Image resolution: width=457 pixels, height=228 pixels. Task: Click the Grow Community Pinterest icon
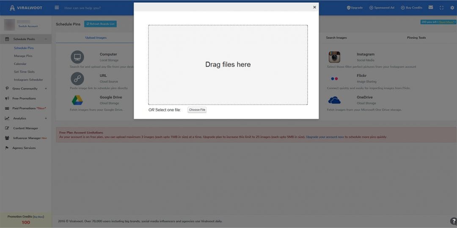pos(7,89)
